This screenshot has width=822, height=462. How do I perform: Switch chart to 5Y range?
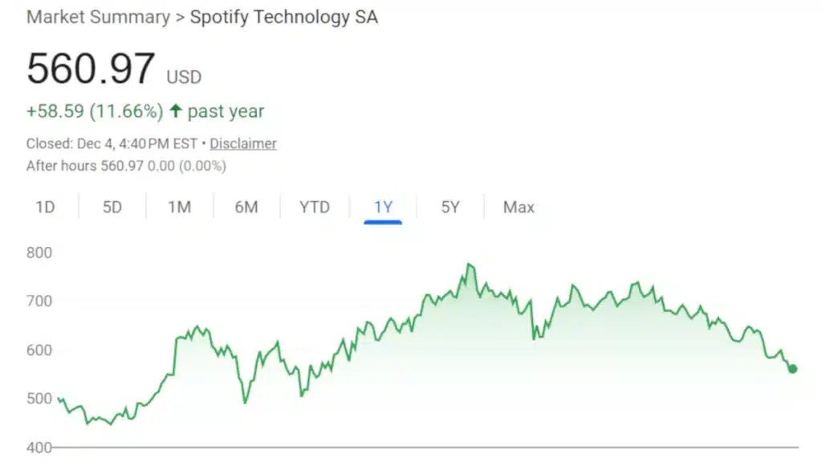coord(450,207)
